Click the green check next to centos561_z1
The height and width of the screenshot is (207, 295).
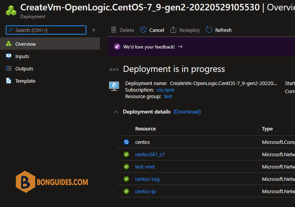pyautogui.click(x=126, y=154)
